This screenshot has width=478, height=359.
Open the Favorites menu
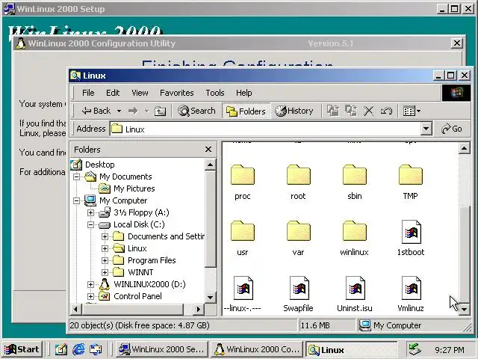(177, 93)
